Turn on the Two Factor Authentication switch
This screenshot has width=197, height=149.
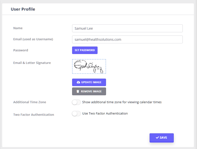[x=76, y=114]
